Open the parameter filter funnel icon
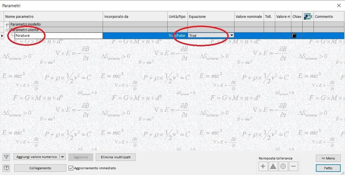Viewport: 345px width, 175px height. click(x=7, y=157)
